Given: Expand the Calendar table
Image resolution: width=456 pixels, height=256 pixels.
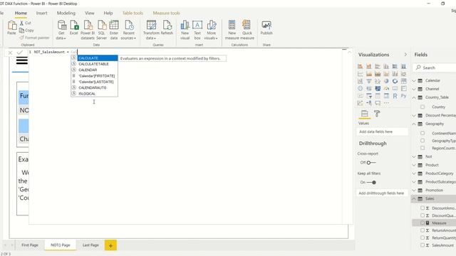Looking at the screenshot, I should [x=414, y=80].
